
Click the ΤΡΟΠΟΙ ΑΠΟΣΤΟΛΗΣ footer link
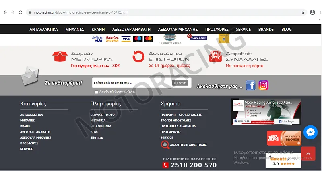click(175, 120)
